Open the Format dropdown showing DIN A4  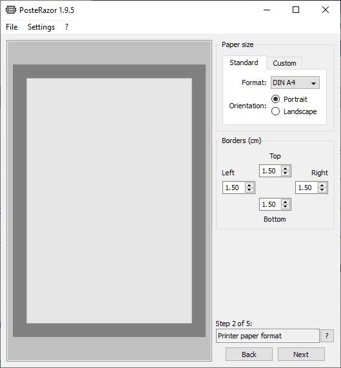pos(295,82)
